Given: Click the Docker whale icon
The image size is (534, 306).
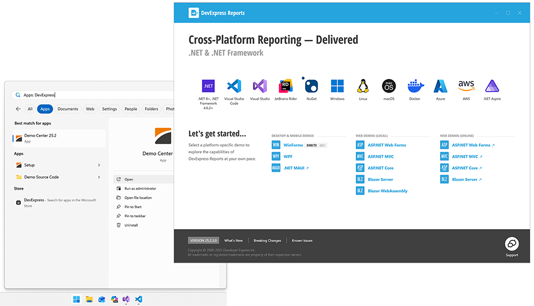Looking at the screenshot, I should pyautogui.click(x=415, y=86).
